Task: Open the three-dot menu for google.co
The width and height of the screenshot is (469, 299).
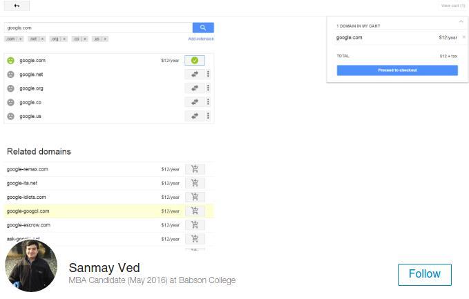Action: click(x=208, y=102)
